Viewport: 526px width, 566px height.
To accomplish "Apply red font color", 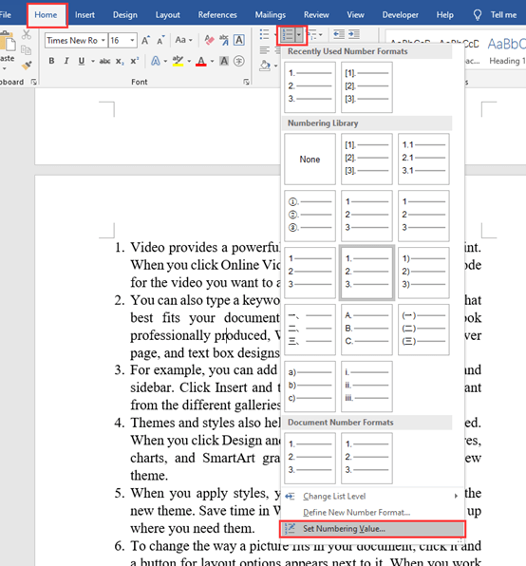I will pos(201,61).
